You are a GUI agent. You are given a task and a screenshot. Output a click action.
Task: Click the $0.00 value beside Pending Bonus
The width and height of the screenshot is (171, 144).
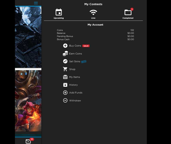(131, 36)
